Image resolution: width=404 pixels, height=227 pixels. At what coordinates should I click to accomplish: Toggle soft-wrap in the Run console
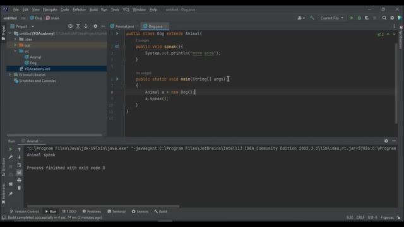click(19, 165)
